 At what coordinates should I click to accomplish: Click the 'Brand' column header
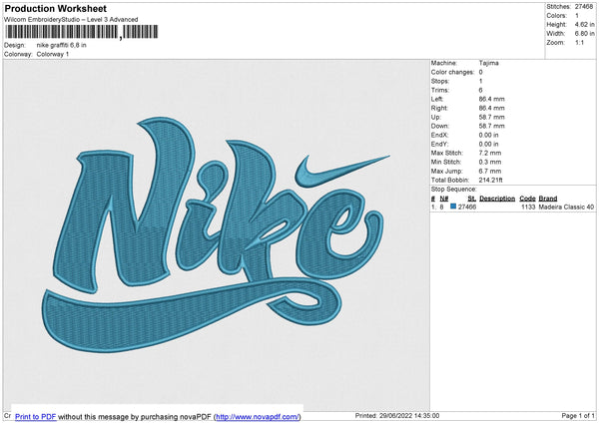548,199
